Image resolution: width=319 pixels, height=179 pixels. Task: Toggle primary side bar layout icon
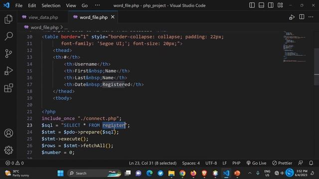coord(252,5)
